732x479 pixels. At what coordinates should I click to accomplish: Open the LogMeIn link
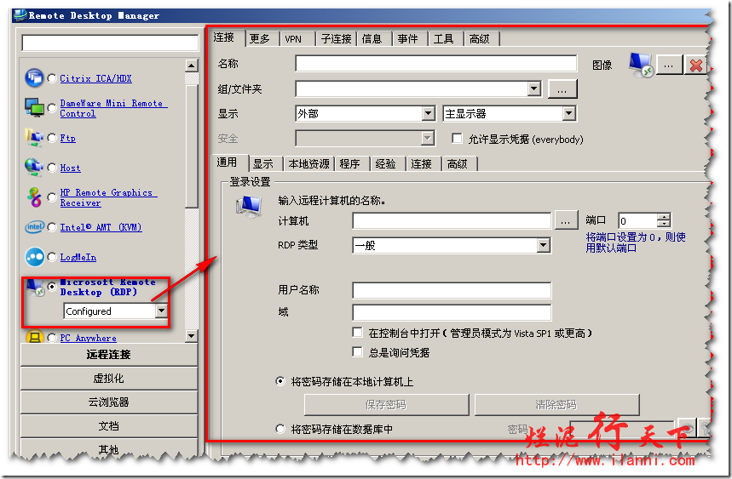[x=78, y=257]
